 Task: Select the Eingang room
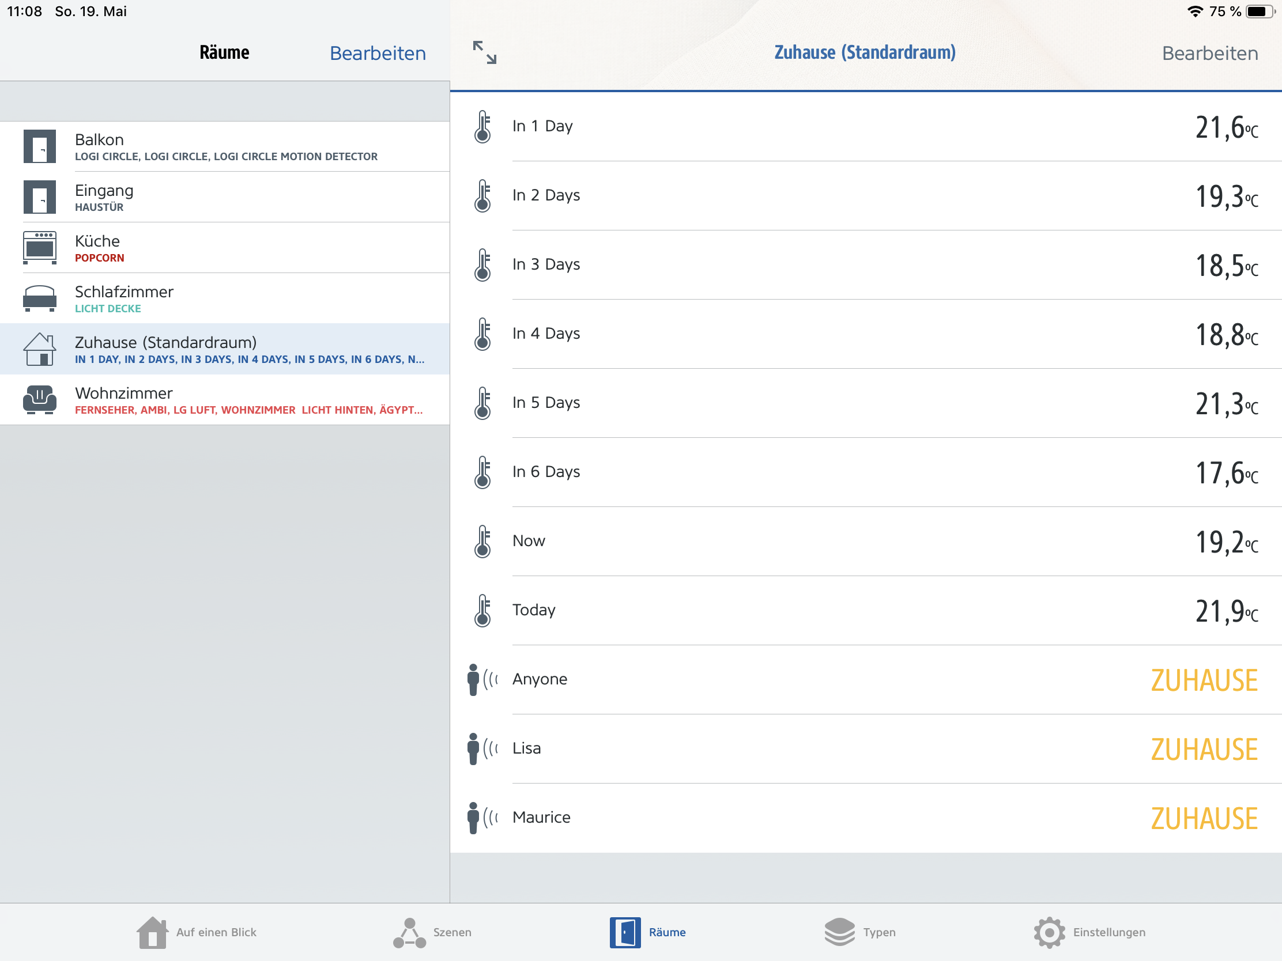(x=232, y=197)
